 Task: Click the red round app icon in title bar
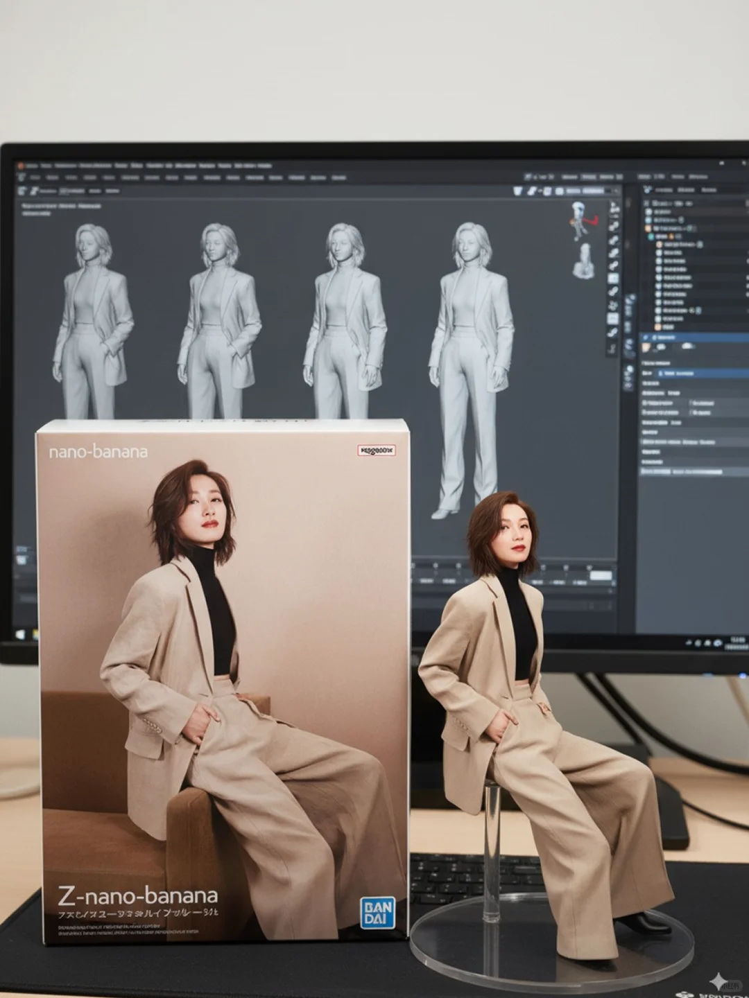(21, 166)
